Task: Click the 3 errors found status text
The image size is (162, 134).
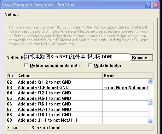Action: [x=46, y=128]
